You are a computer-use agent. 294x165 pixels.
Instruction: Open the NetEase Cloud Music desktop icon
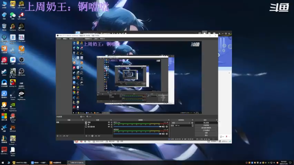click(x=4, y=60)
